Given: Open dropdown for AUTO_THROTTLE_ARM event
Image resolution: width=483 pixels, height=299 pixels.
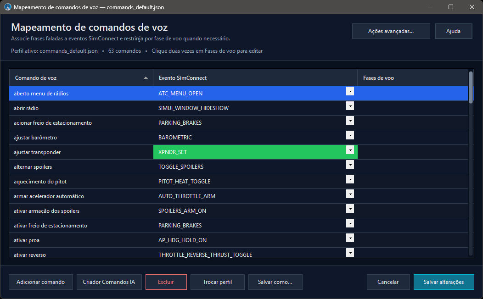Looking at the screenshot, I should [x=350, y=194].
